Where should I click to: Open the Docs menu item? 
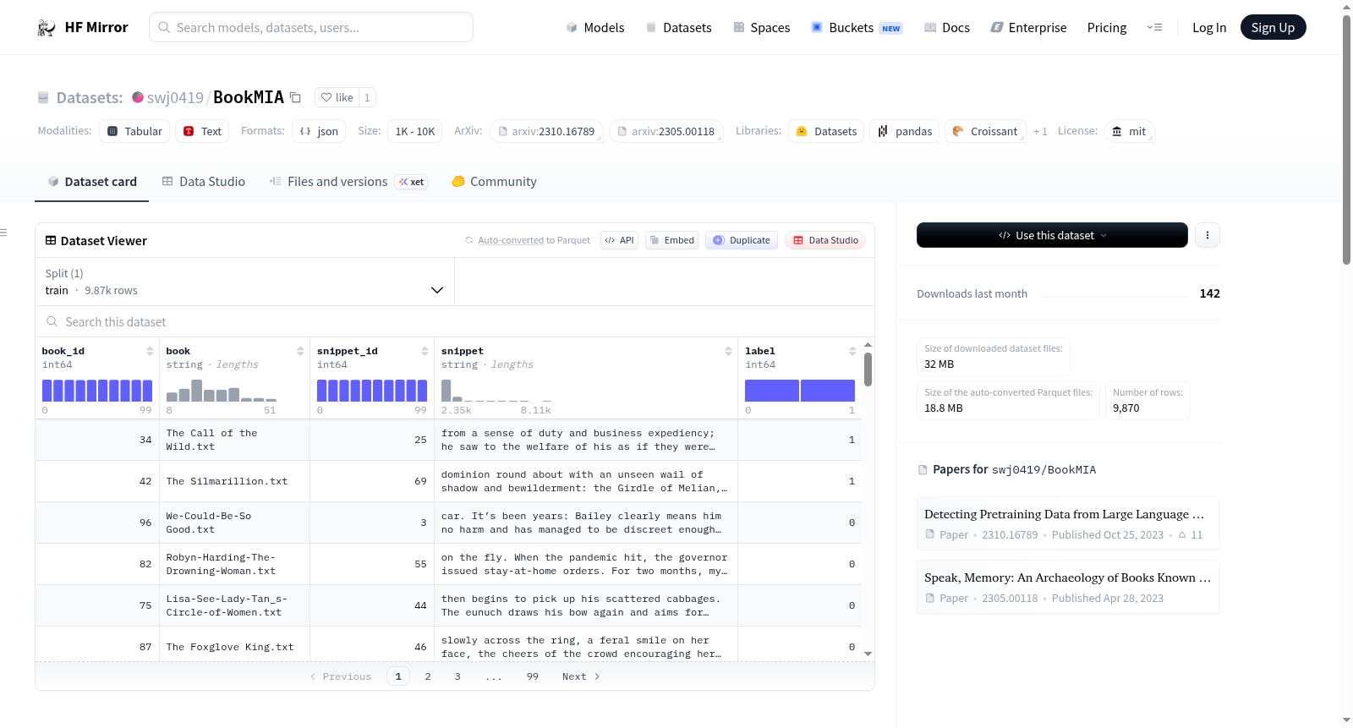coord(947,28)
